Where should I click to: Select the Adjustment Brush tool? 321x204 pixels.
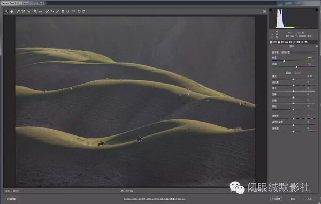(x=58, y=11)
